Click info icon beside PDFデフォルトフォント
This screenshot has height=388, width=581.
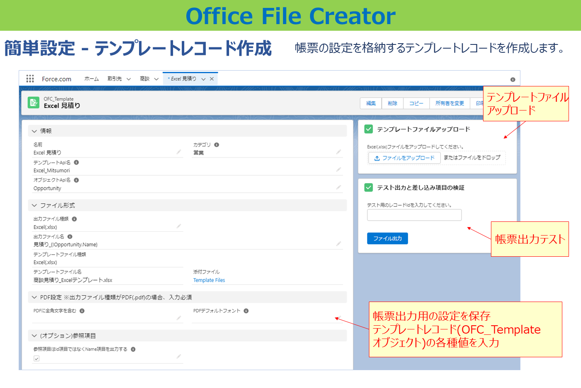pyautogui.click(x=246, y=311)
